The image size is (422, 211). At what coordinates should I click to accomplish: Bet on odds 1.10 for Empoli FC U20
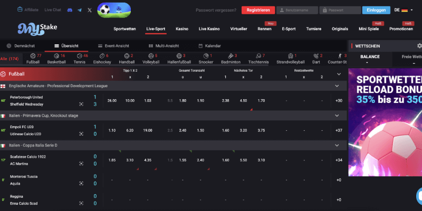click(112, 130)
